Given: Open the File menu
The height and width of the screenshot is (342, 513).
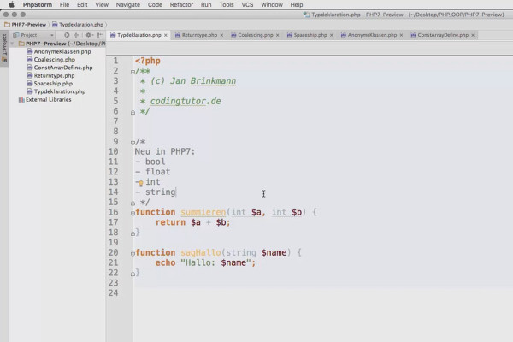Looking at the screenshot, I should click(64, 4).
